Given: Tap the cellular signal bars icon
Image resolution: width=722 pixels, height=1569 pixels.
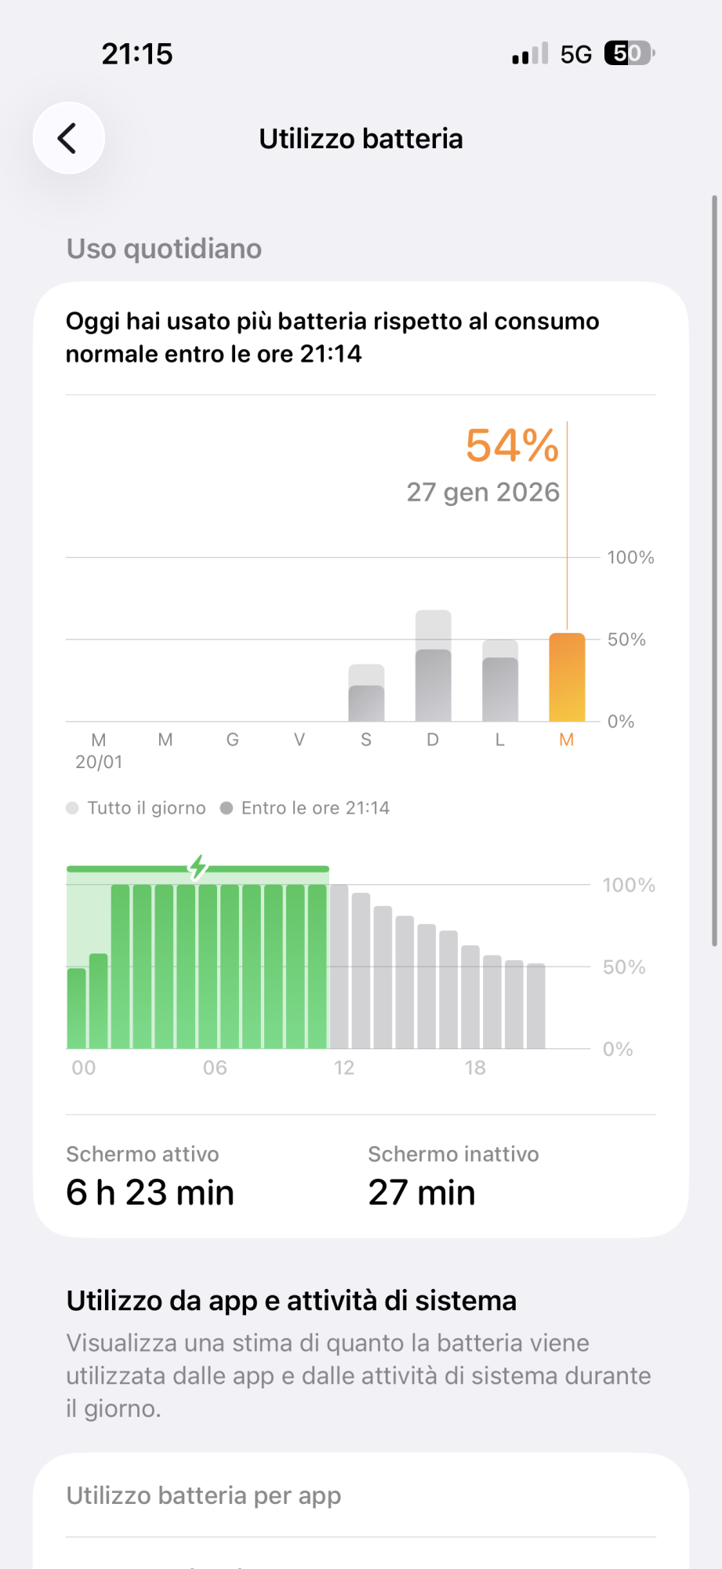Looking at the screenshot, I should tap(530, 53).
